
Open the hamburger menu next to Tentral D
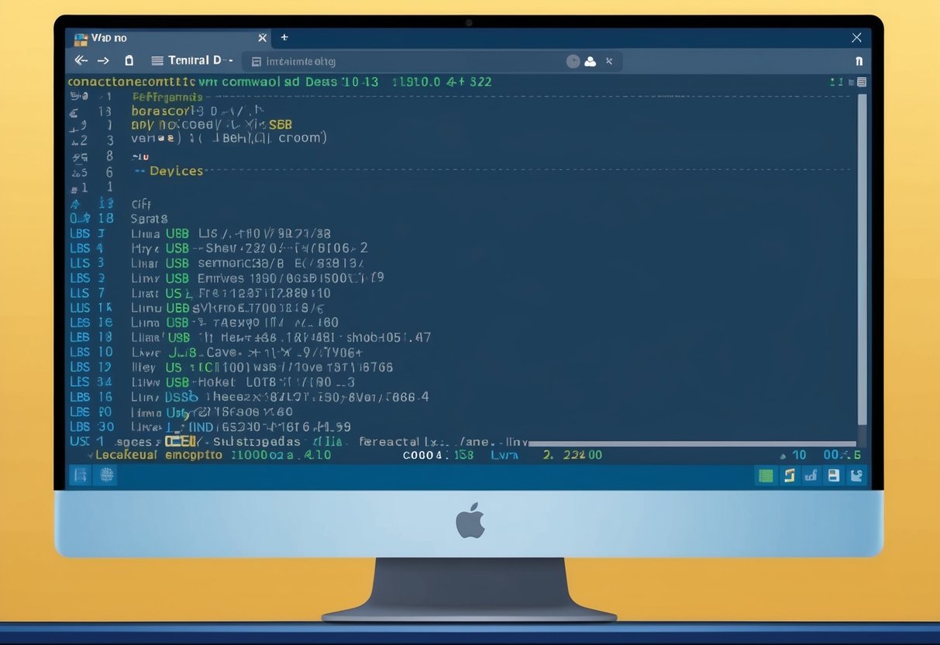(159, 60)
